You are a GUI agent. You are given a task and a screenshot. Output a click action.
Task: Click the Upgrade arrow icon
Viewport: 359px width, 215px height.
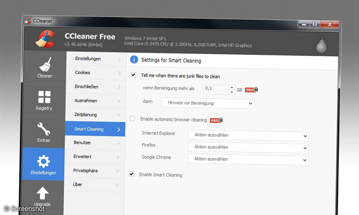click(x=42, y=193)
